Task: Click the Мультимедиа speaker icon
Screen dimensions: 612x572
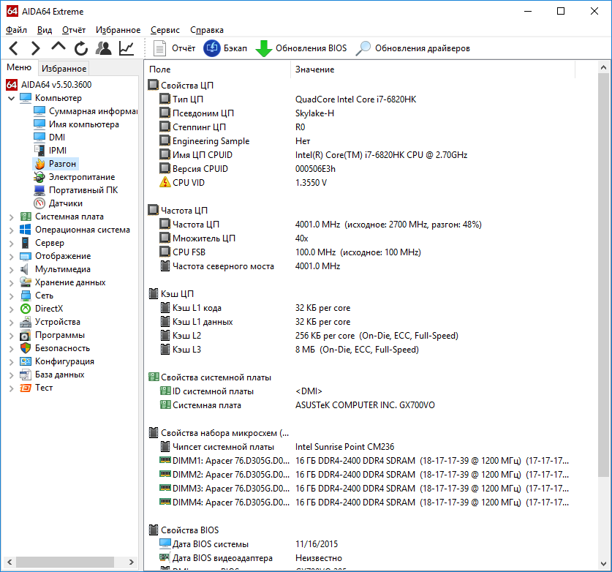Action: [25, 269]
